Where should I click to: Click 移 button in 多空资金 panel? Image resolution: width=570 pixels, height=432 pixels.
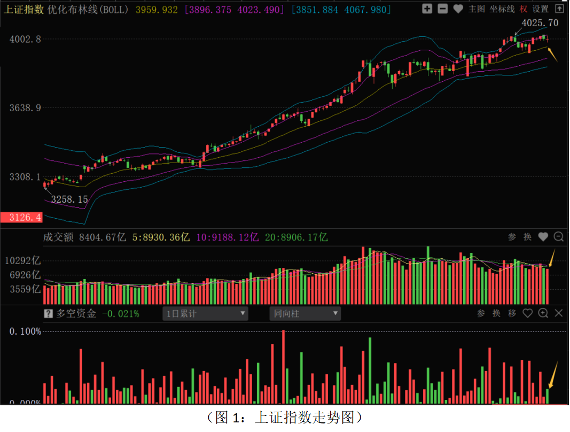point(512,313)
